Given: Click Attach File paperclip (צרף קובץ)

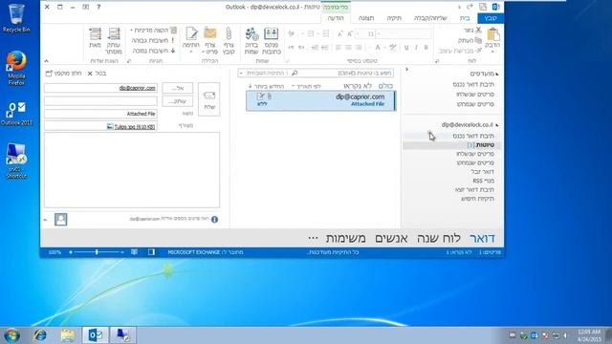Looking at the screenshot, I should pyautogui.click(x=229, y=40).
